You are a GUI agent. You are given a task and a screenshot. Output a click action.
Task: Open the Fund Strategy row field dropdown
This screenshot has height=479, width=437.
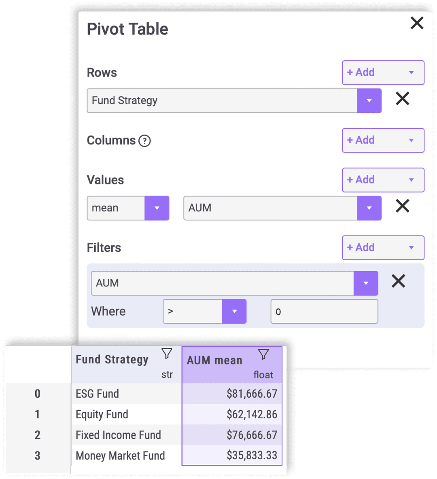pyautogui.click(x=369, y=101)
